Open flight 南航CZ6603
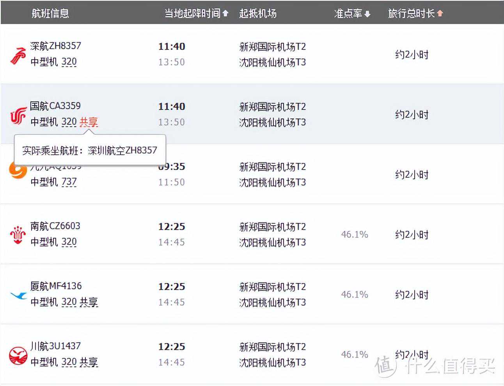 click(x=55, y=226)
